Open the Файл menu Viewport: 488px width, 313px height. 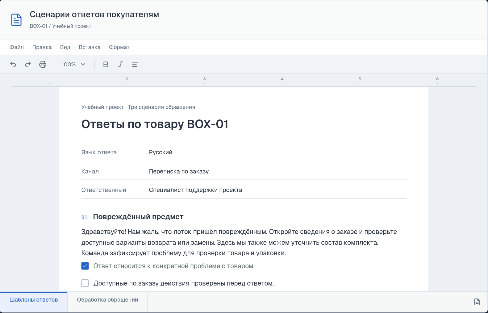[x=17, y=47]
